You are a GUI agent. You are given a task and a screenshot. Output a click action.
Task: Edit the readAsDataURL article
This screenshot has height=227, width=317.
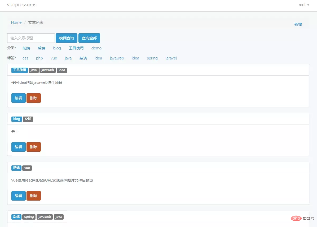[18, 196]
